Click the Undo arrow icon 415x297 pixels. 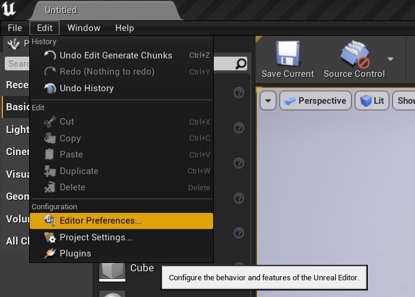pyautogui.click(x=50, y=55)
